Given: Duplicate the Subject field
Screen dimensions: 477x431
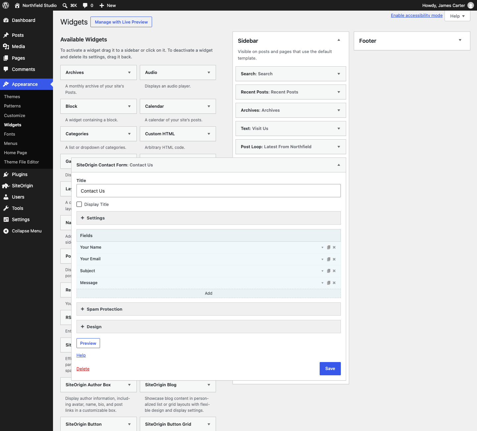Looking at the screenshot, I should click(x=329, y=271).
